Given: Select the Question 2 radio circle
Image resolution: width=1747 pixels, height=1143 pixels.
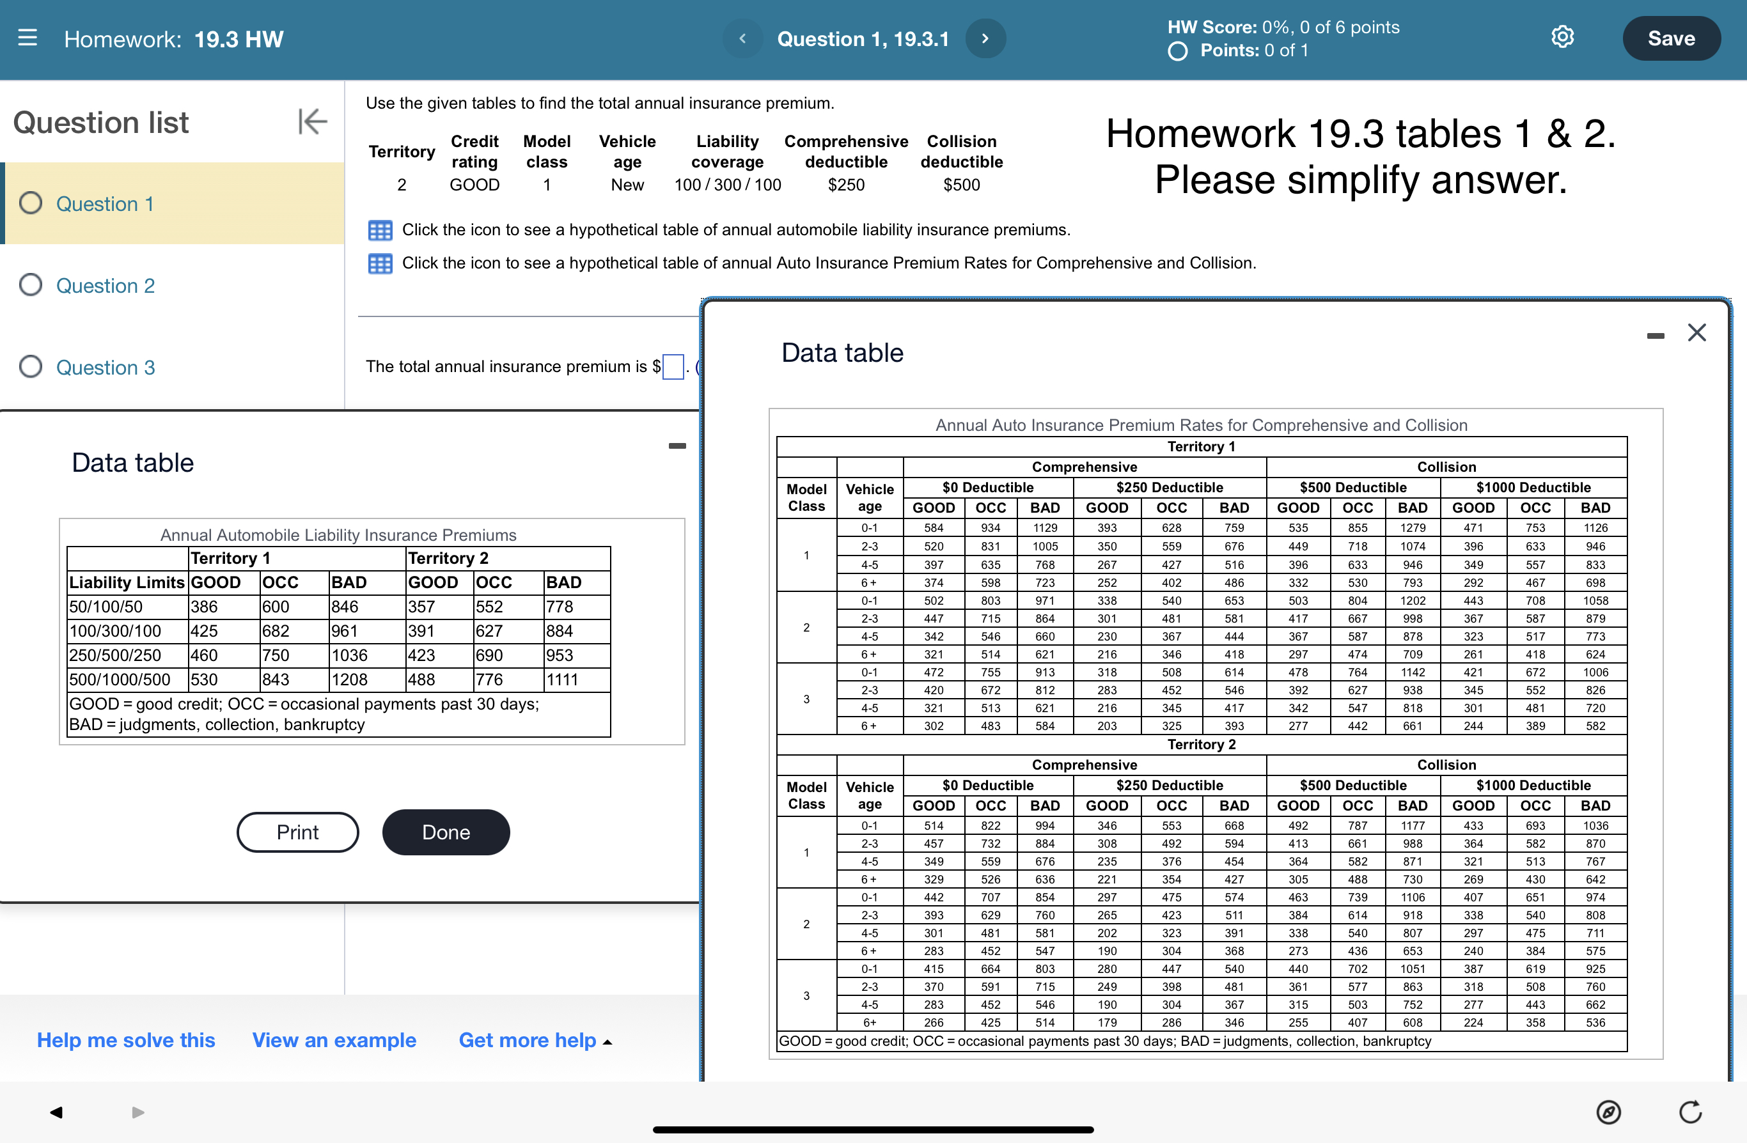Looking at the screenshot, I should pyautogui.click(x=31, y=284).
